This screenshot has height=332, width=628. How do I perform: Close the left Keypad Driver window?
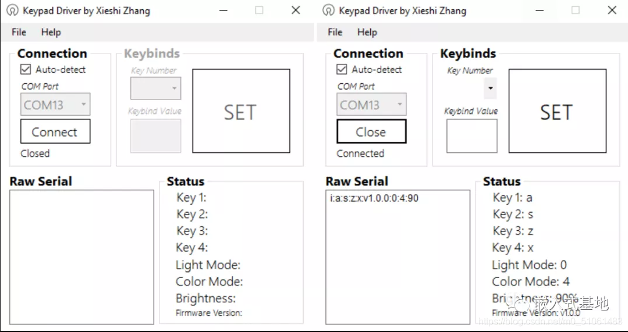pos(296,10)
